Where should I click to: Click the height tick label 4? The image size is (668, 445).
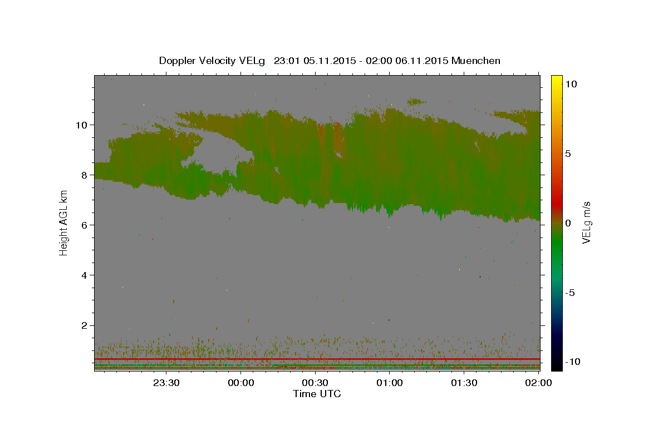(x=83, y=275)
